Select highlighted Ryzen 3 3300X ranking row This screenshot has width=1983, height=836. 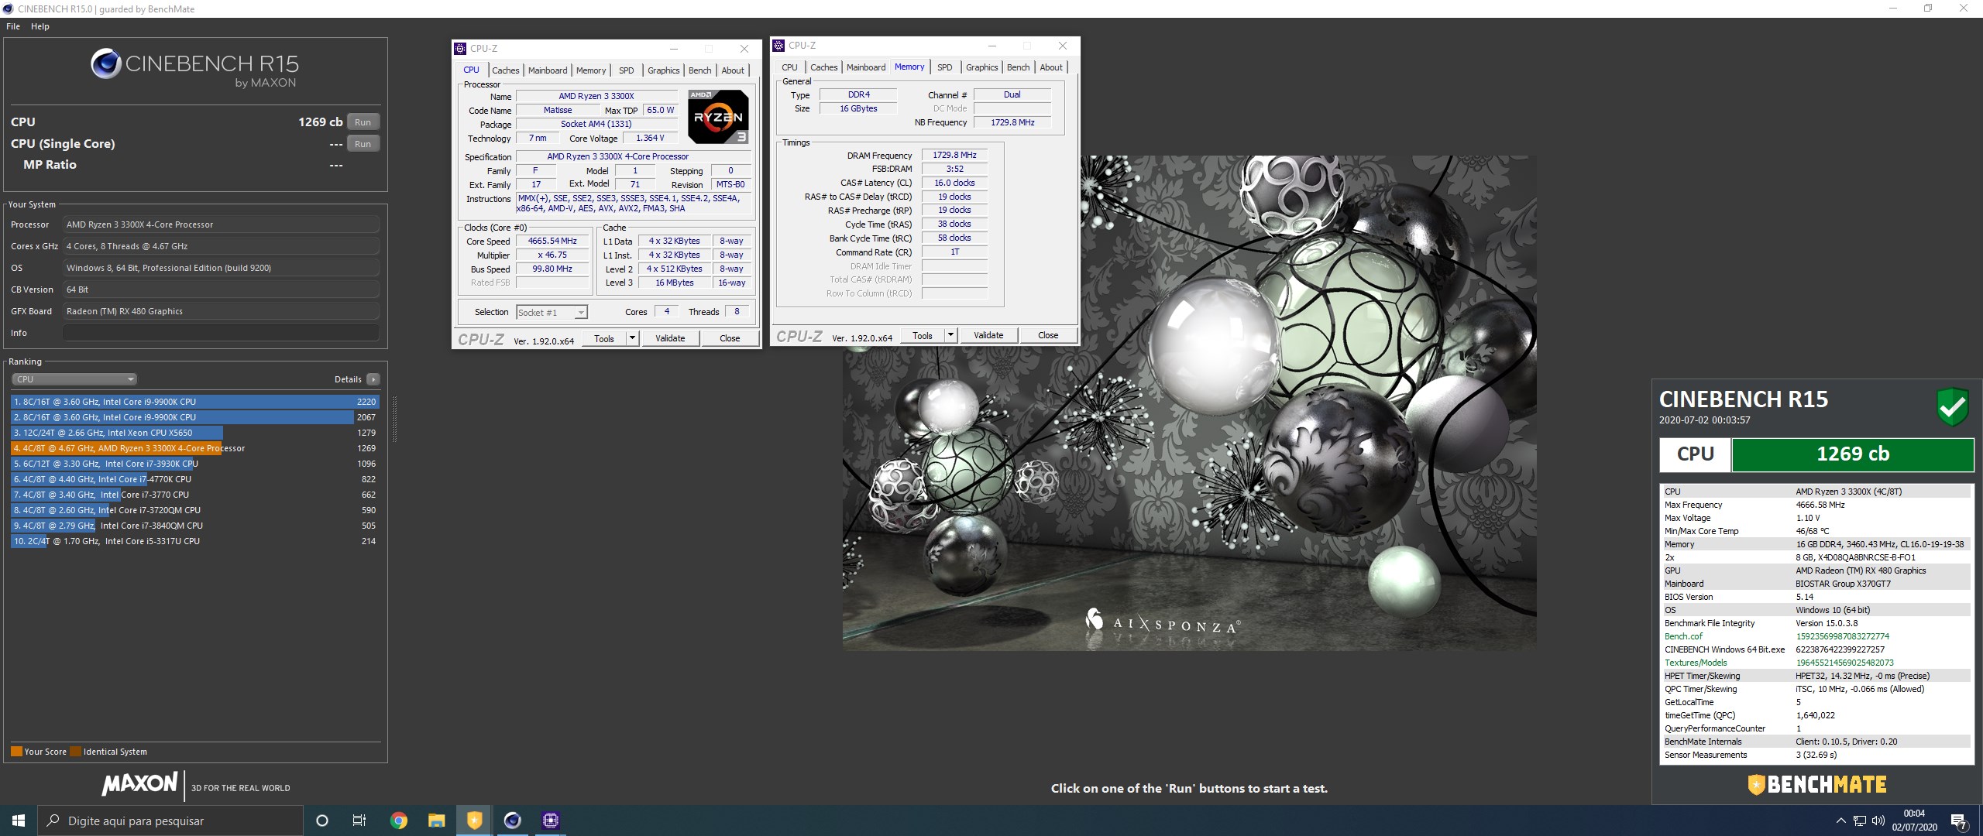coord(194,448)
